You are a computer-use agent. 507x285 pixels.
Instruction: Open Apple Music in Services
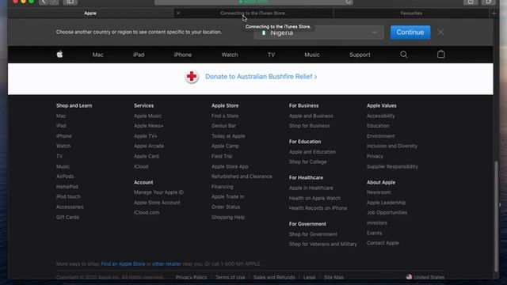[147, 116]
